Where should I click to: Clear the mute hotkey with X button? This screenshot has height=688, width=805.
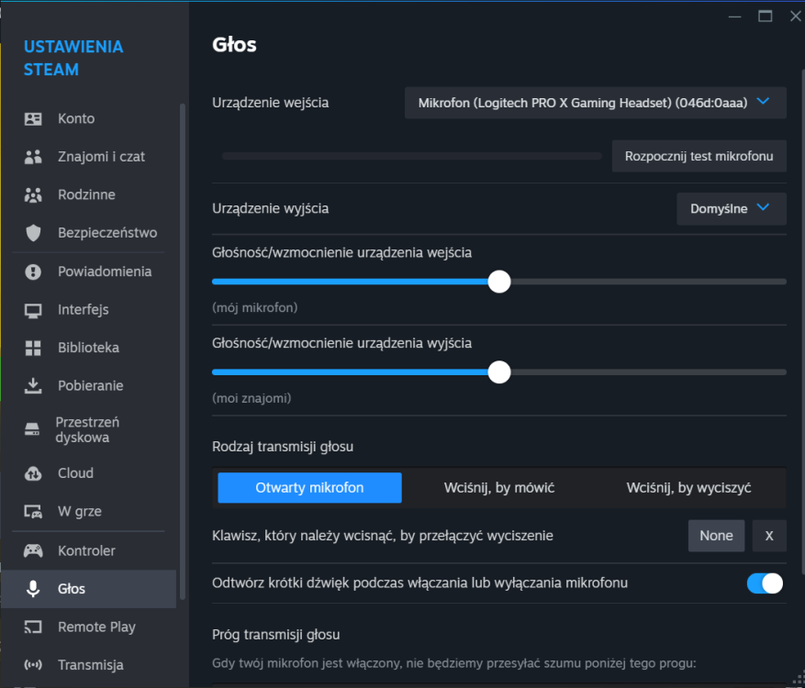[x=769, y=536]
